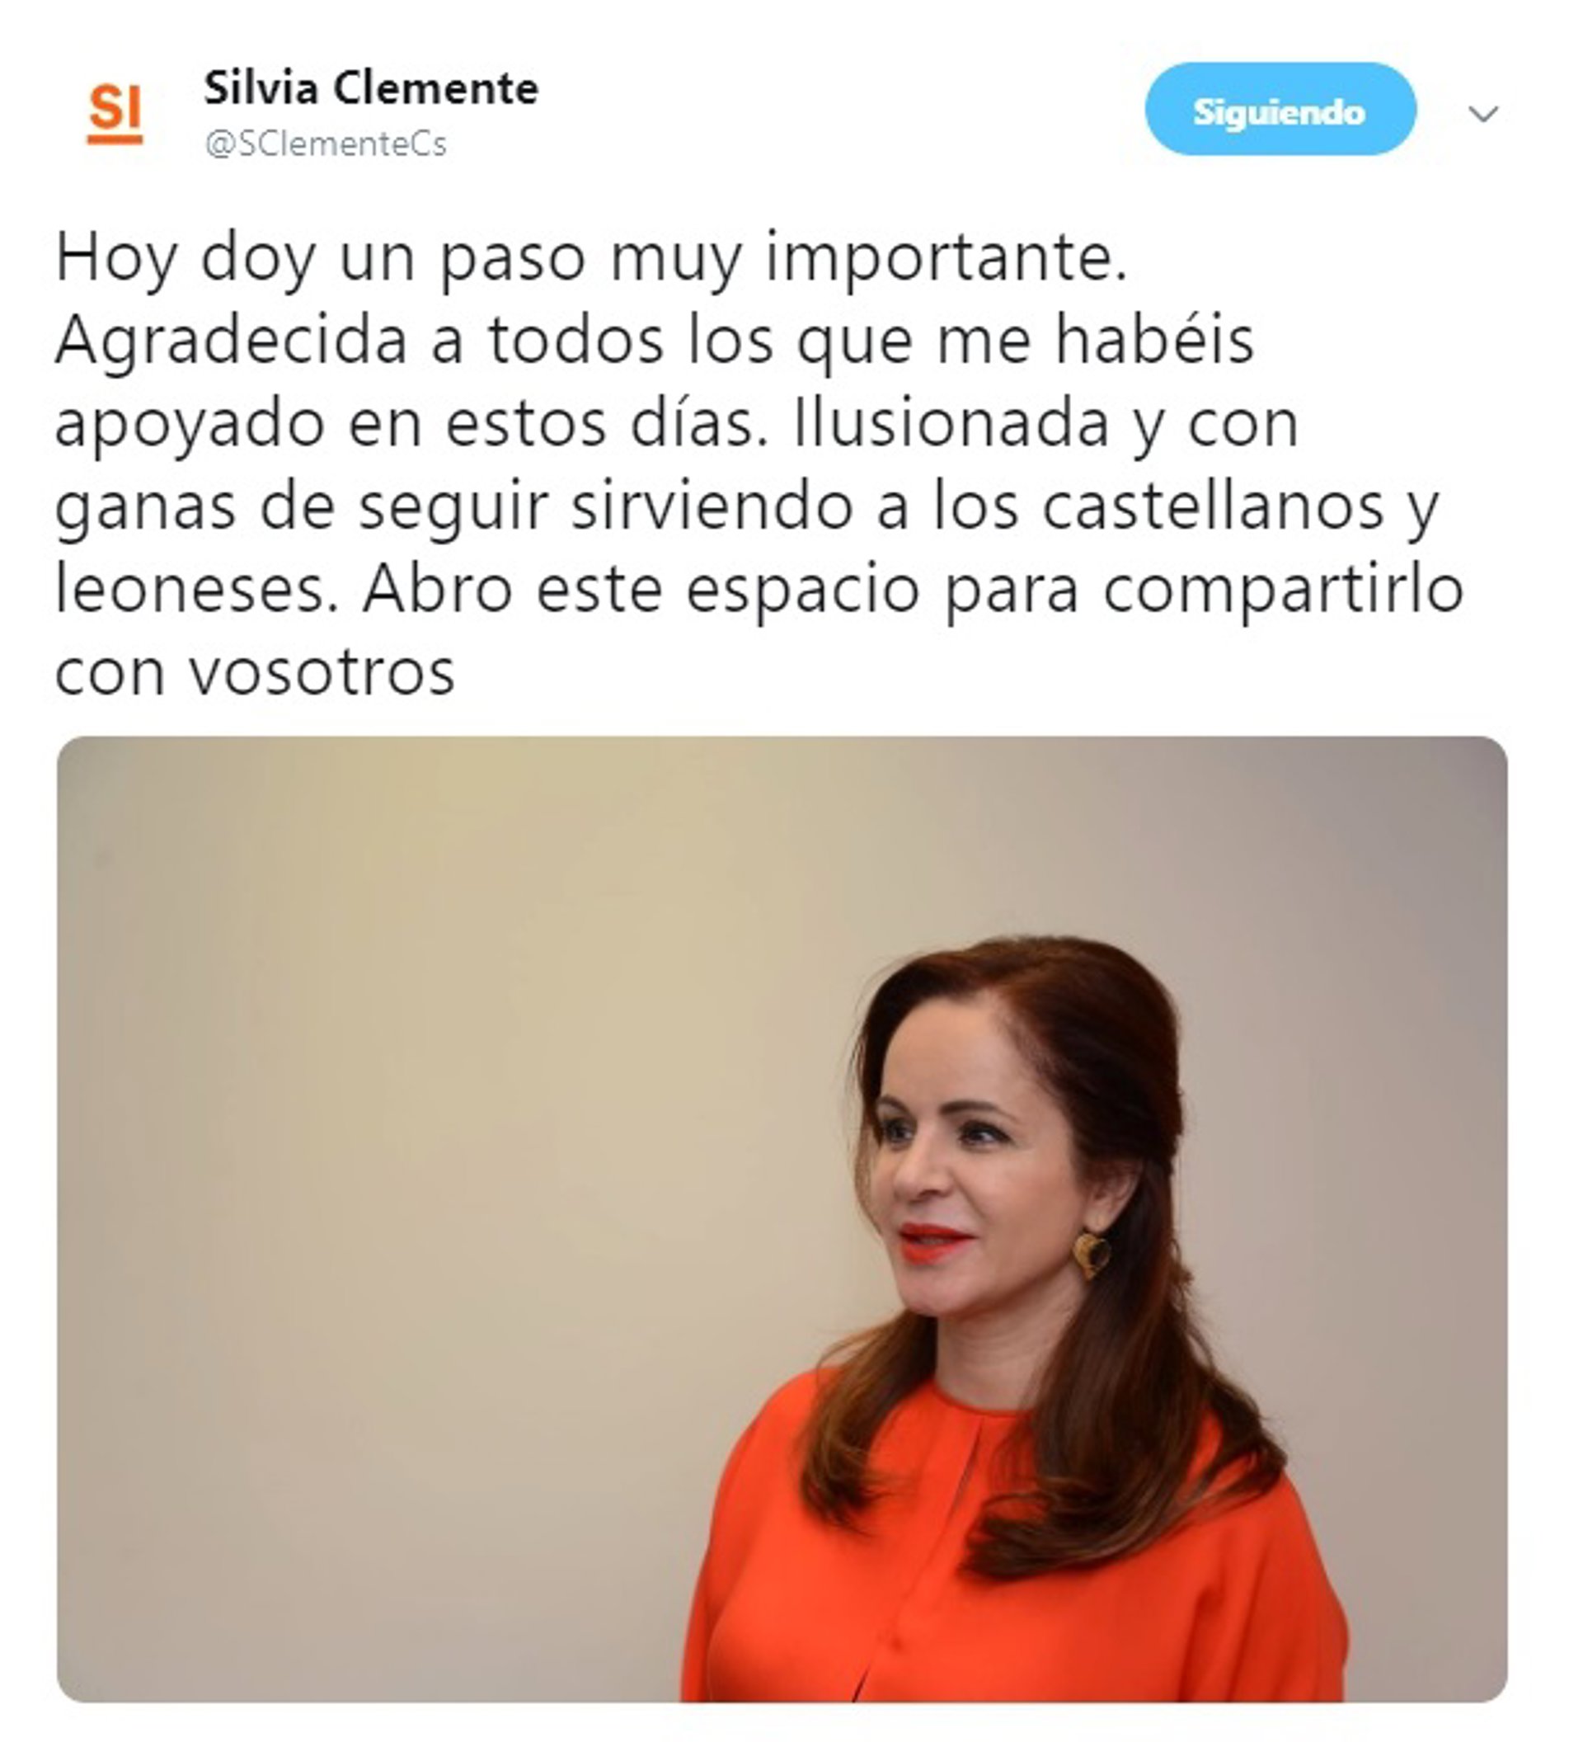The image size is (1583, 1747).
Task: Open the tweet options chevron menu
Action: tap(1483, 114)
